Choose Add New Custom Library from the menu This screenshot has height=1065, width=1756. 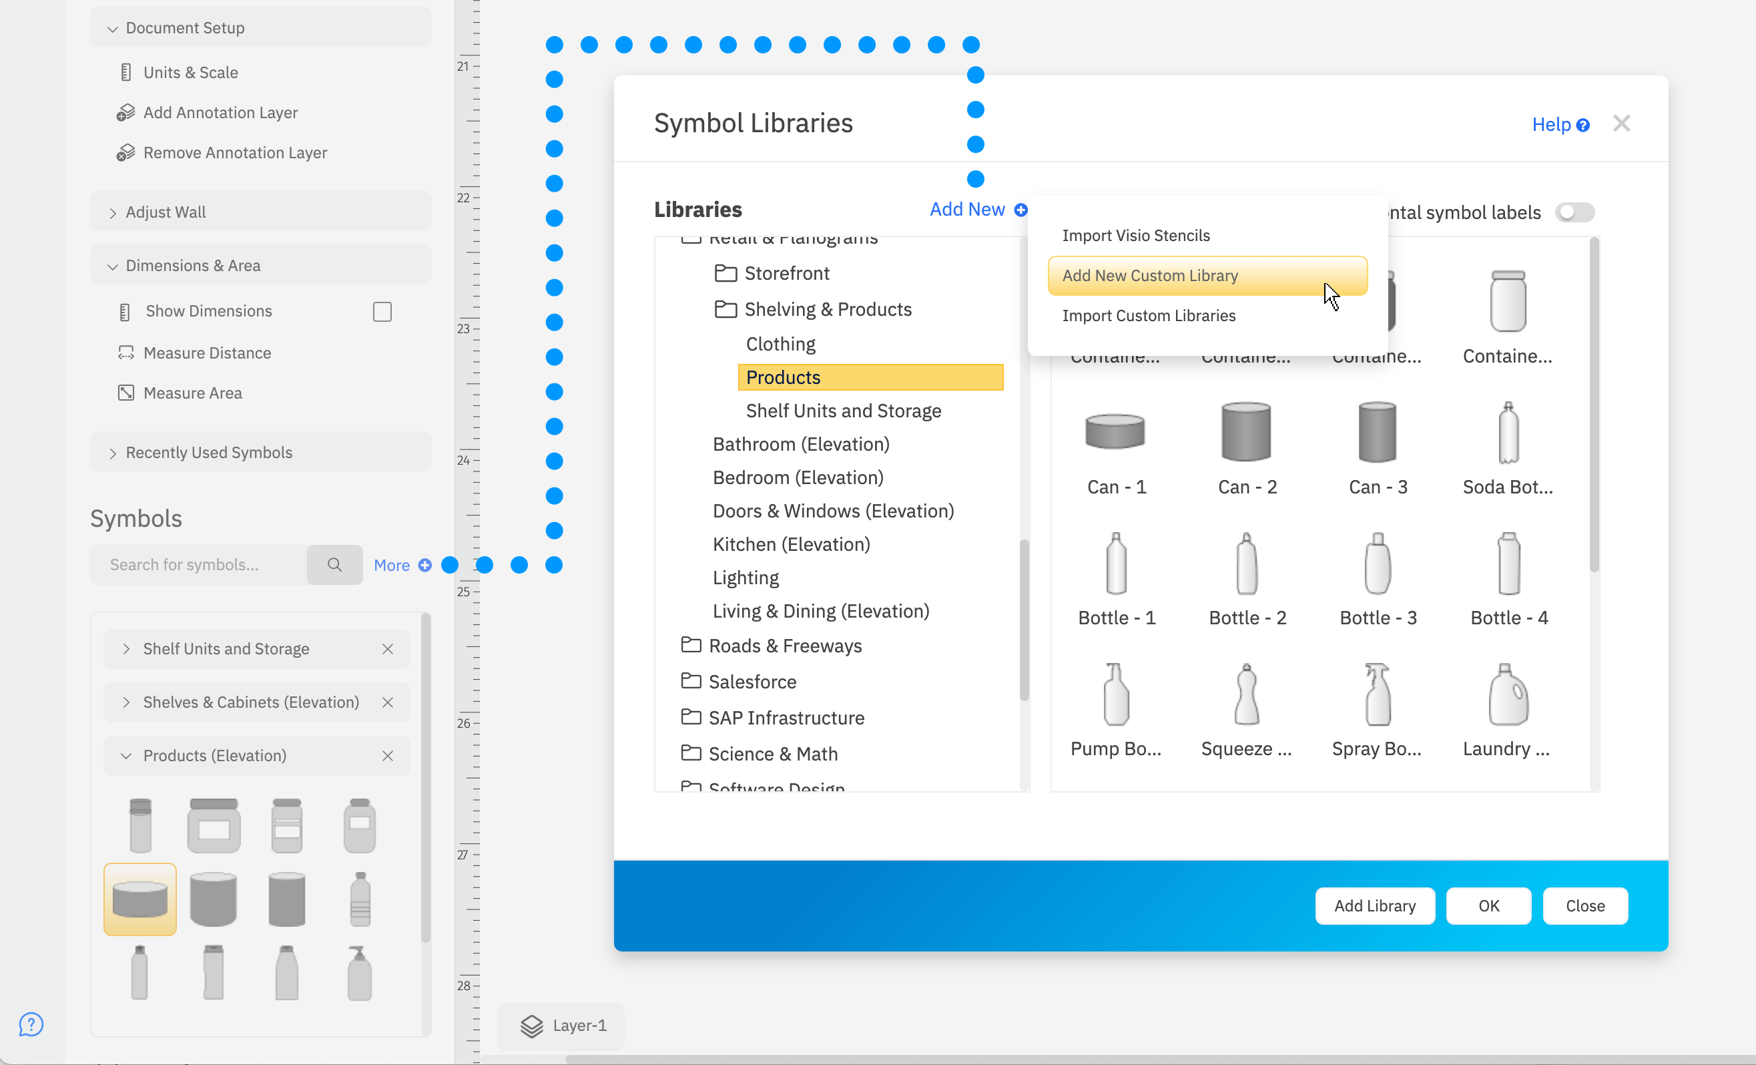[x=1150, y=275]
